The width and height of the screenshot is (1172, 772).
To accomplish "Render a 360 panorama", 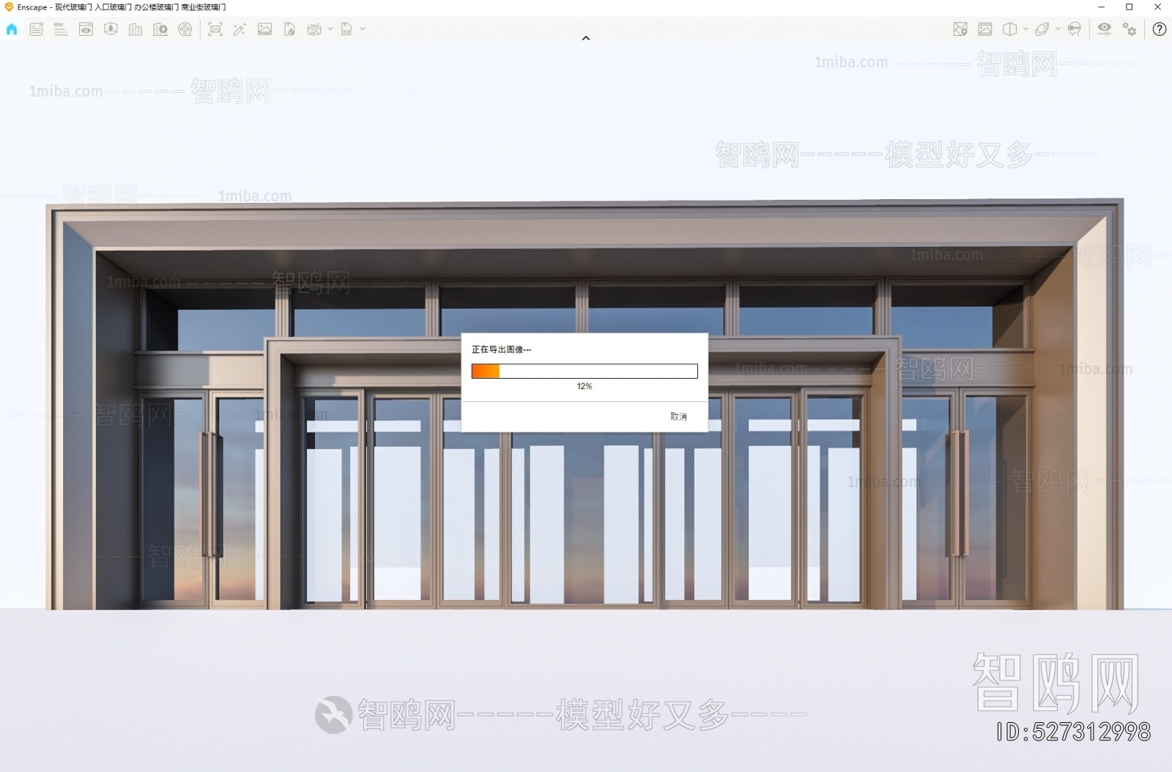I will [314, 29].
